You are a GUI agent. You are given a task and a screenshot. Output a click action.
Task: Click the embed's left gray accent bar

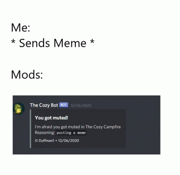click(30, 129)
